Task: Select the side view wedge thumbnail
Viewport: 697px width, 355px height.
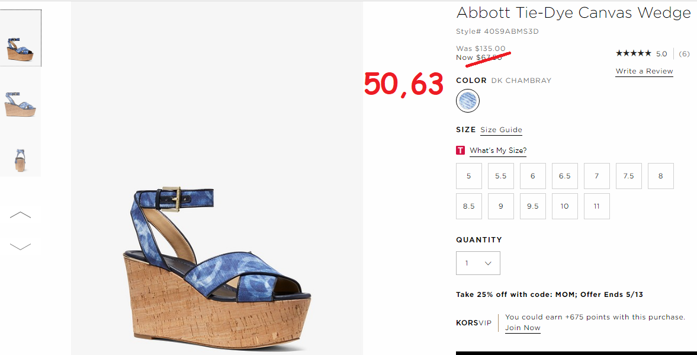Action: [x=21, y=104]
